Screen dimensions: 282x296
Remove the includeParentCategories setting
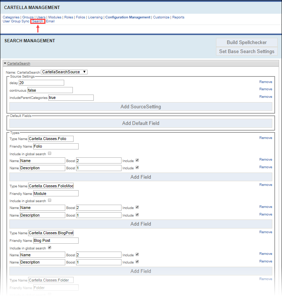(x=265, y=97)
